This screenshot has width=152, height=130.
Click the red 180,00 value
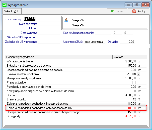(x=132, y=108)
